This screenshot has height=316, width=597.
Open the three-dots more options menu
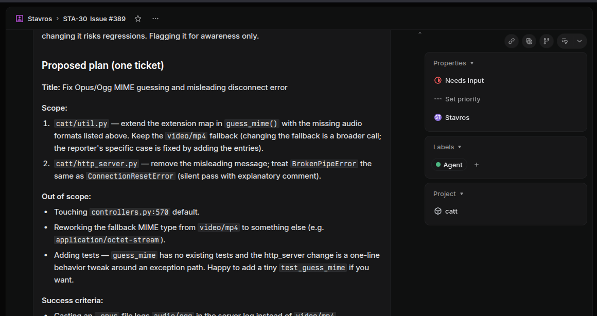[155, 19]
